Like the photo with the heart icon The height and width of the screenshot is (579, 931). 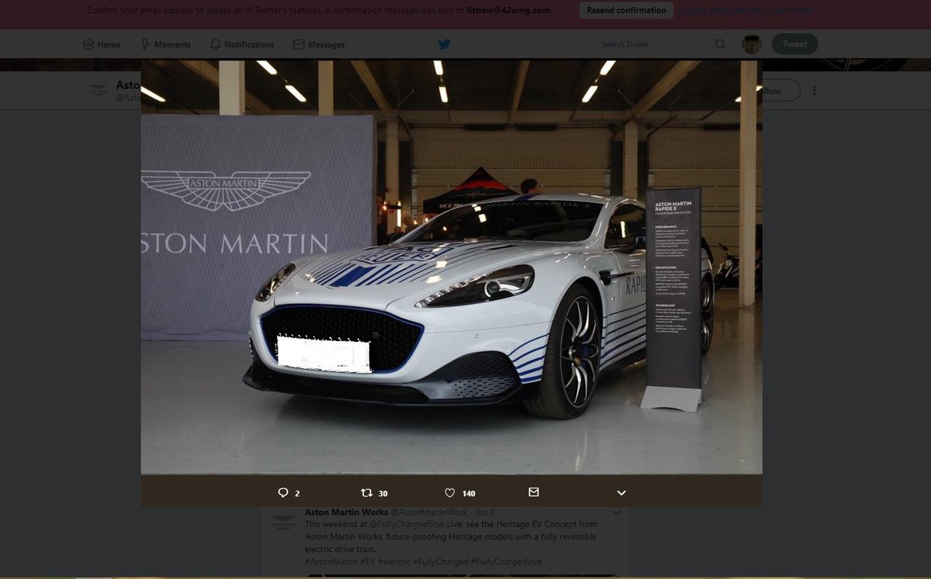[450, 493]
